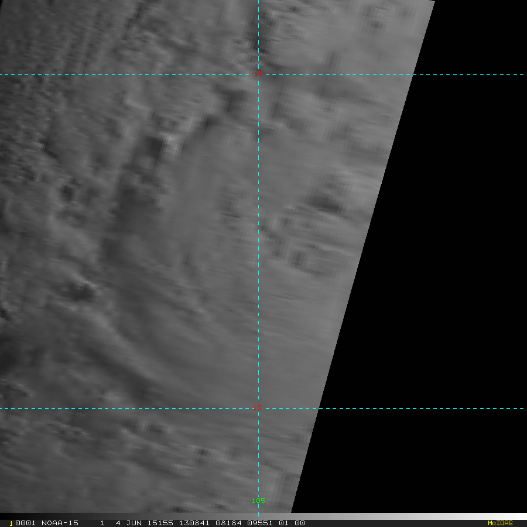Click the yellow McIDAS label
Image resolution: width=527 pixels, height=527 pixels.
click(499, 523)
